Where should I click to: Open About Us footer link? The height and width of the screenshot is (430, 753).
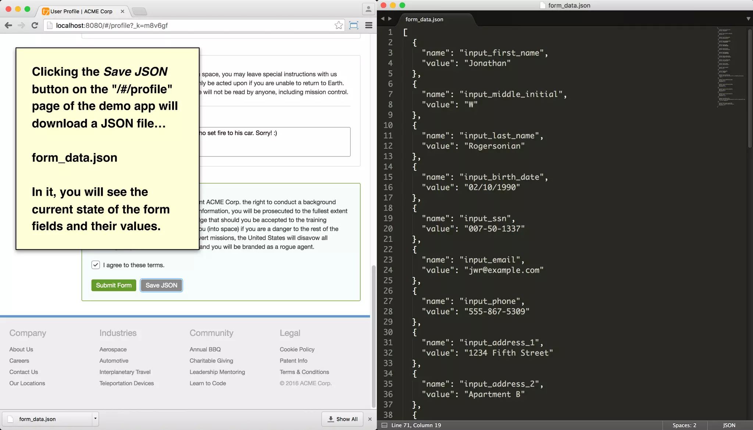21,349
